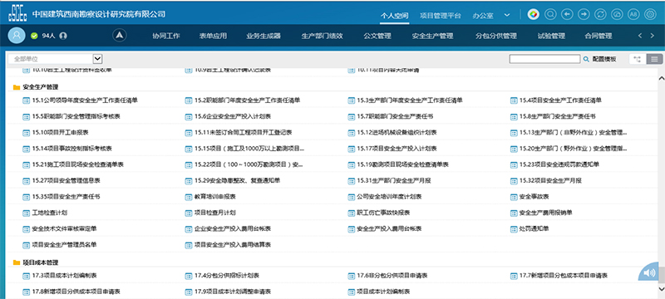The height and width of the screenshot is (299, 665).
Task: Click the colorful logo icon in header
Action: point(533,14)
